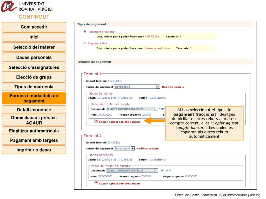Click Termini 1 import 1.346,28 Eur
Image resolution: width=266 pixels, height=199 pixels.
coord(115,81)
